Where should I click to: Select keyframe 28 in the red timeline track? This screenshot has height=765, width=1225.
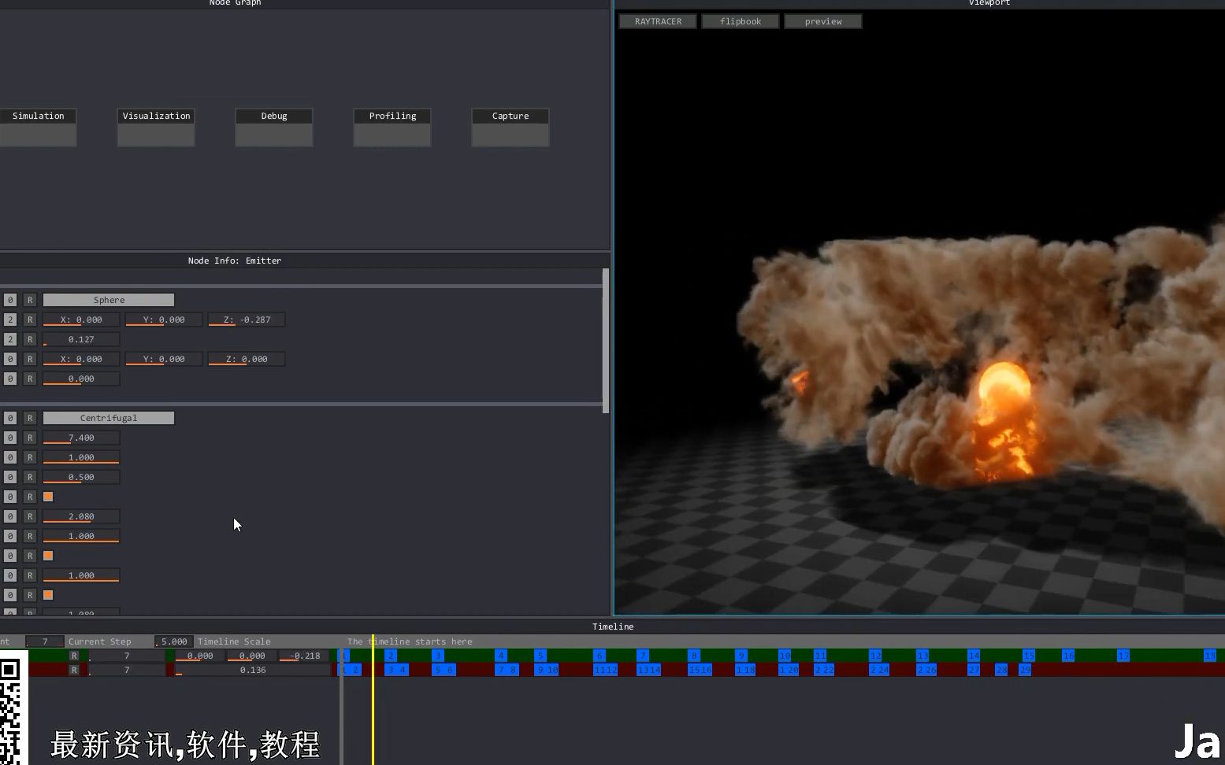1001,670
